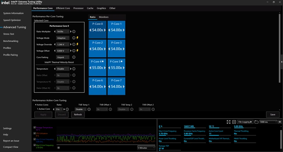
Task: Decrease P-Core 6 ratio with left arrow
Action: [x=90, y=87]
